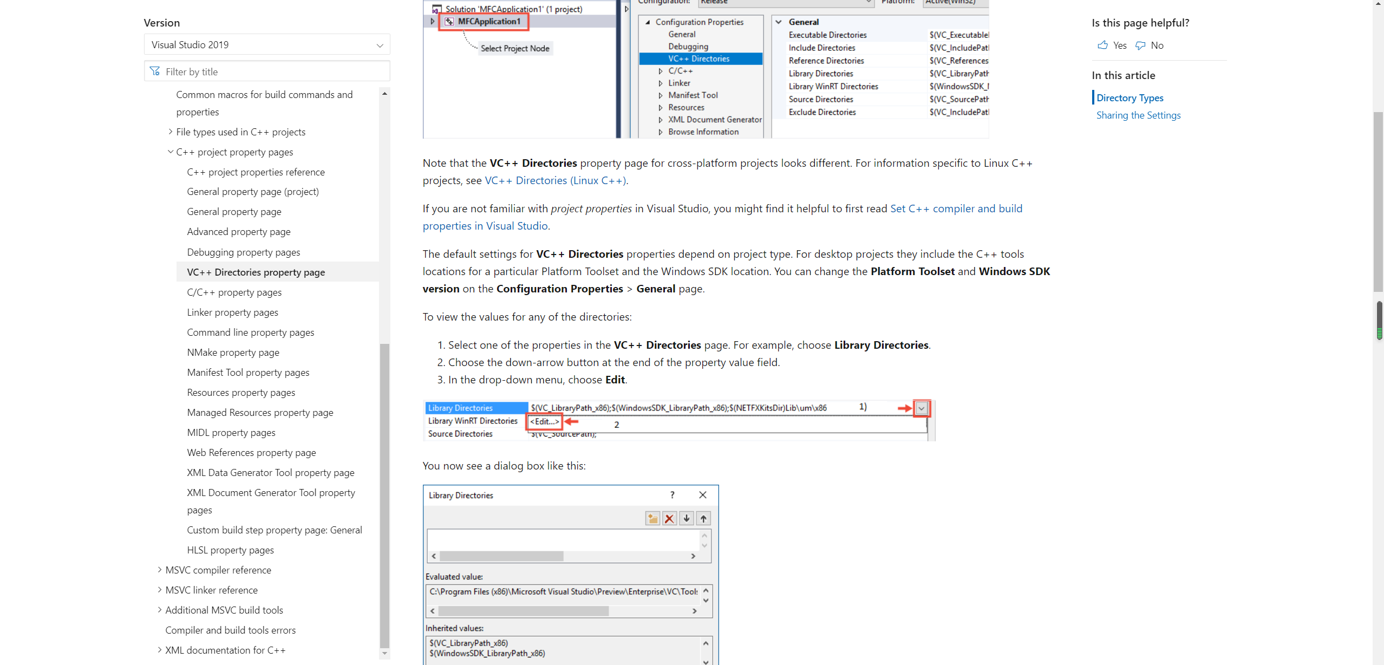Open General property page (project)
This screenshot has height=665, width=1384.
[x=253, y=192]
